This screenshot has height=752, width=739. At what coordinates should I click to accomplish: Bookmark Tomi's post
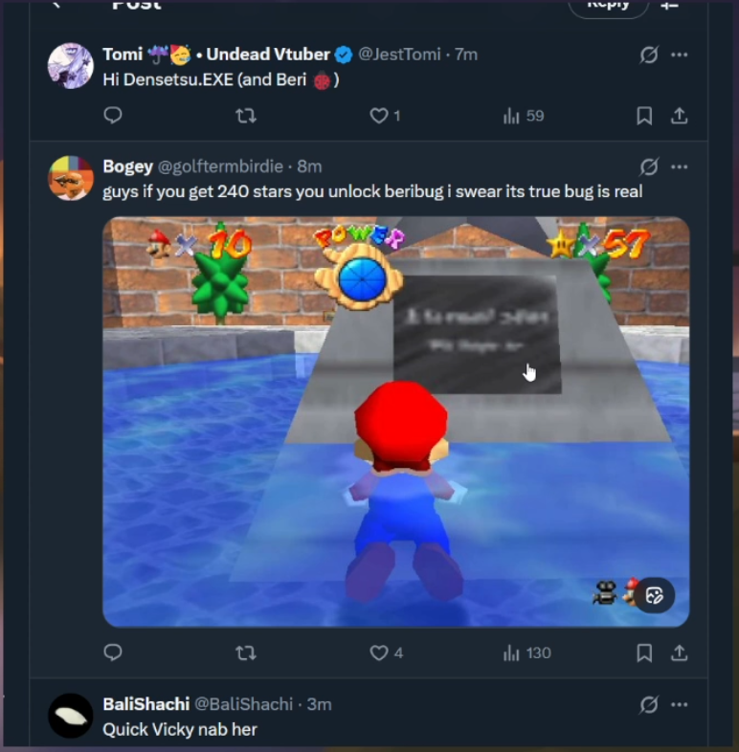coord(644,116)
